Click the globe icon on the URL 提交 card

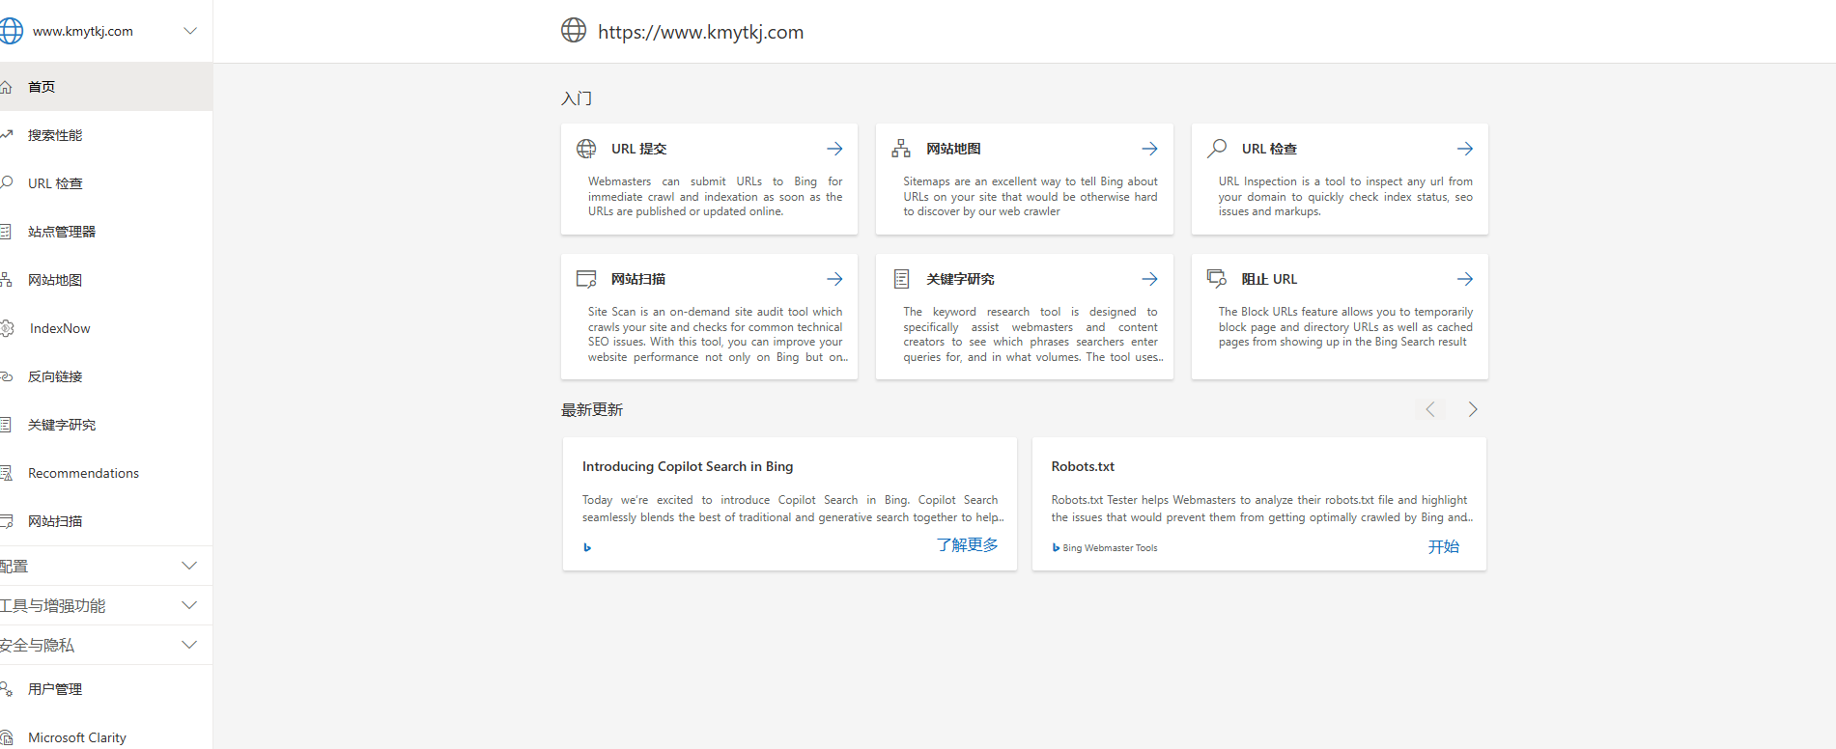coord(586,149)
